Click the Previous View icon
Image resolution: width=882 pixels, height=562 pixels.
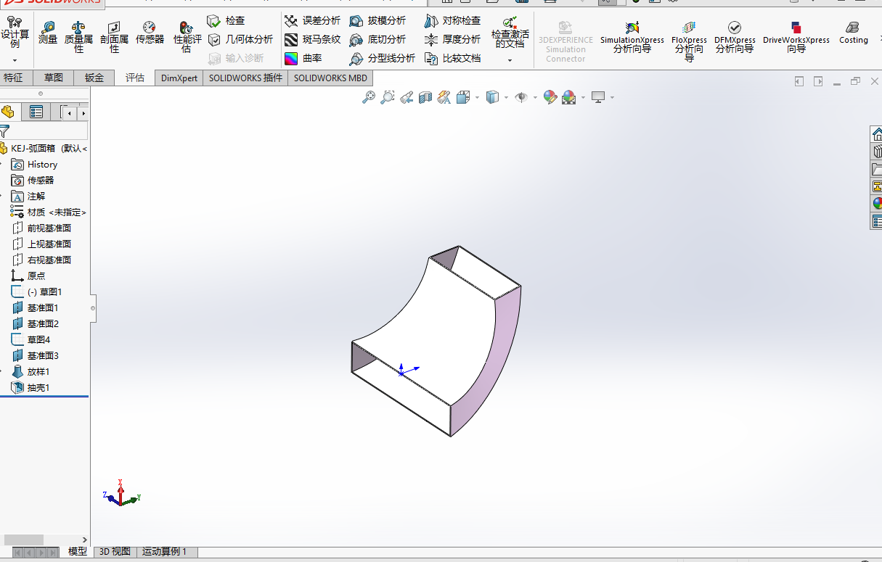(x=407, y=97)
